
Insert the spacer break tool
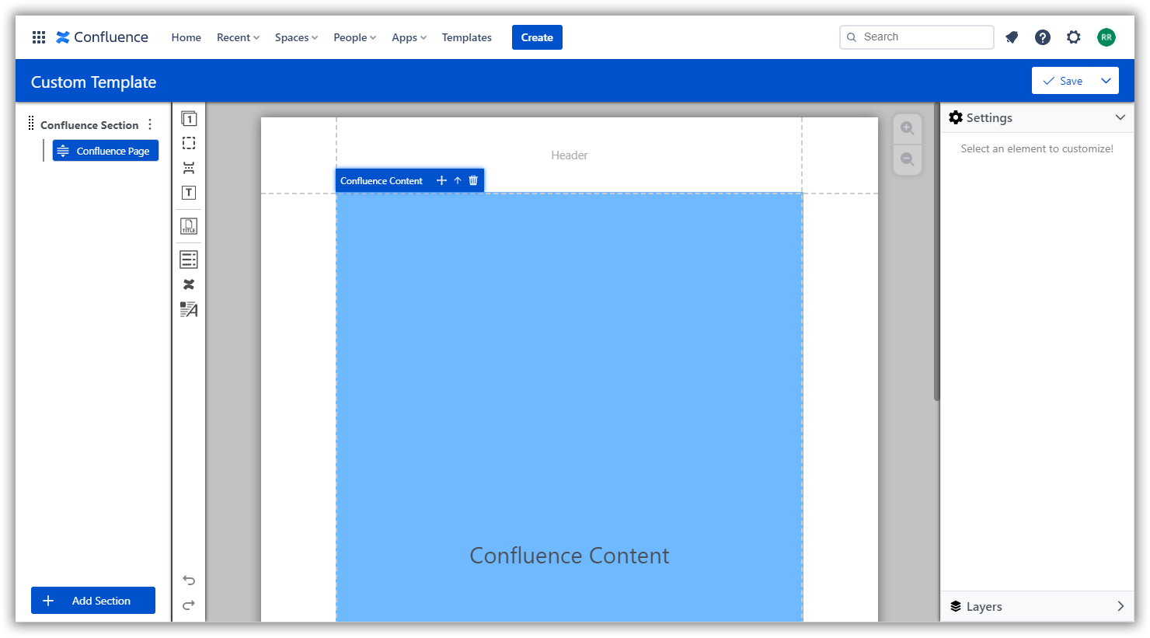pyautogui.click(x=189, y=168)
